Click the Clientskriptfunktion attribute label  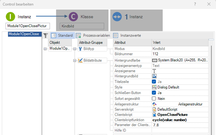(129, 120)
